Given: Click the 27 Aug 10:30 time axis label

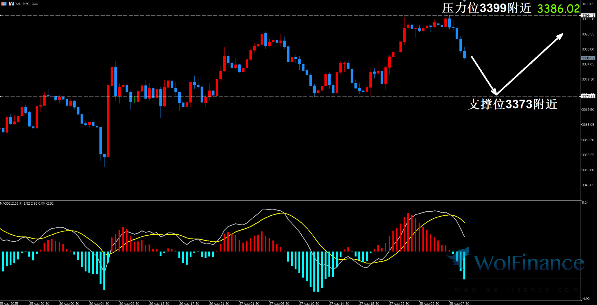Looking at the screenshot, I should [309, 303].
